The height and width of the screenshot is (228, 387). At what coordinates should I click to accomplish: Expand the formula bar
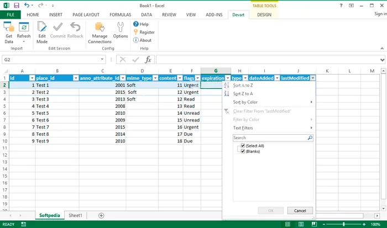382,60
